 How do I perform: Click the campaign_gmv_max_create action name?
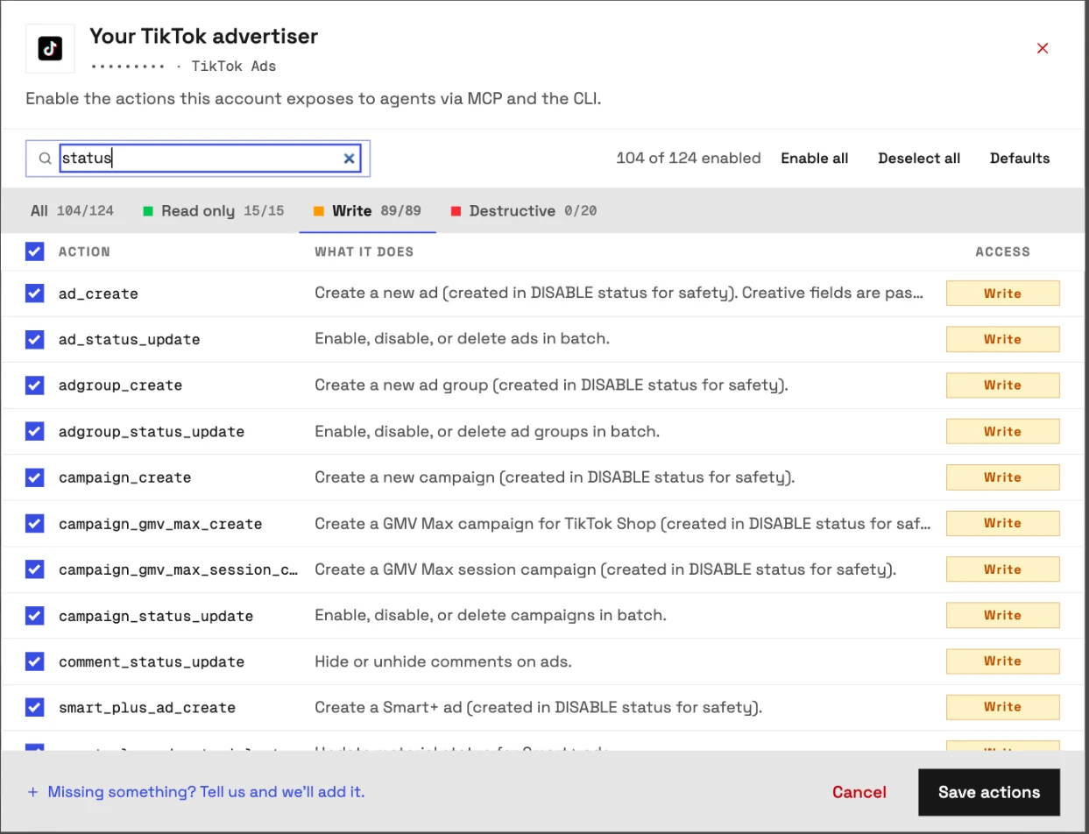(x=160, y=524)
